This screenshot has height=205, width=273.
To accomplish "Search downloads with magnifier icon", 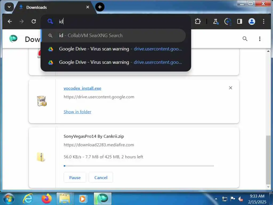I will [245, 39].
